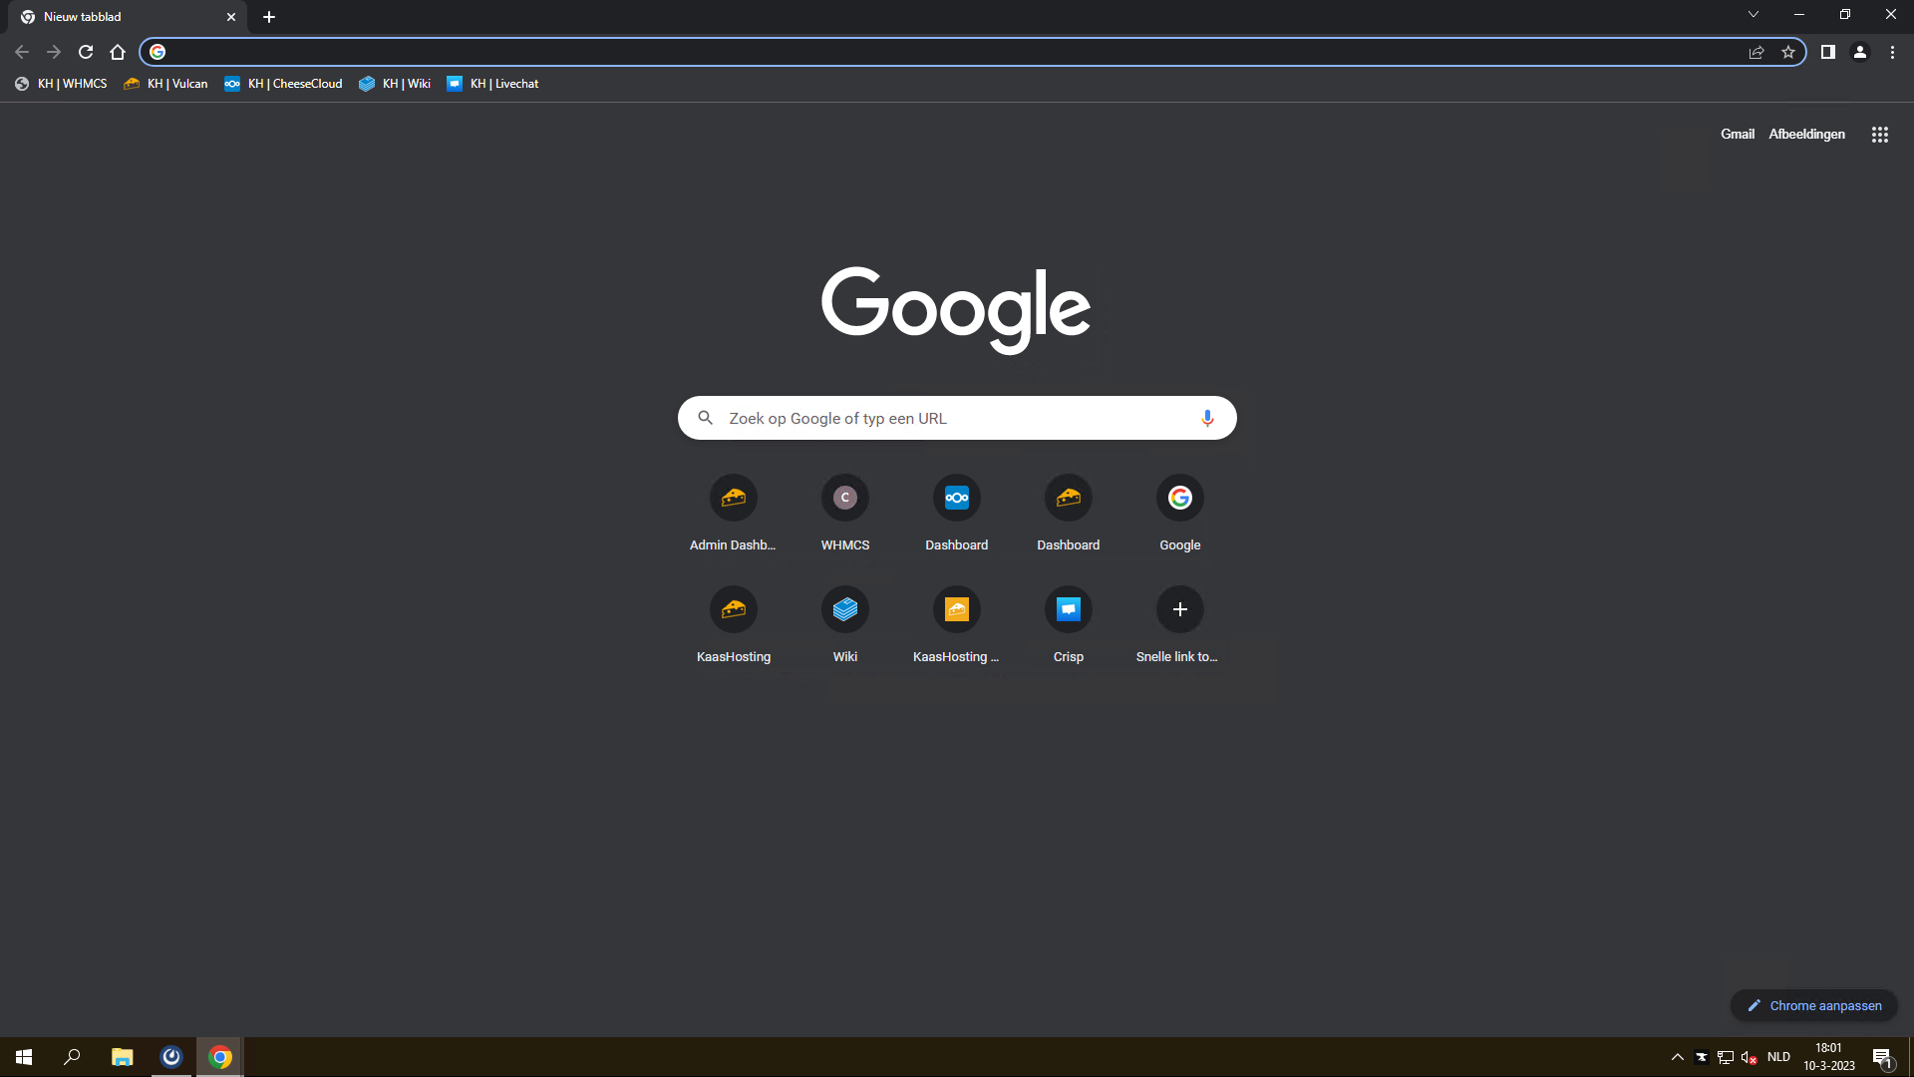Open a new tab with the plus button

pos(269,17)
